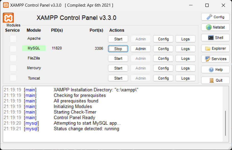Viewport: 232px width, 150px height.
Task: Click the Mercury module name
Action: pyautogui.click(x=34, y=68)
